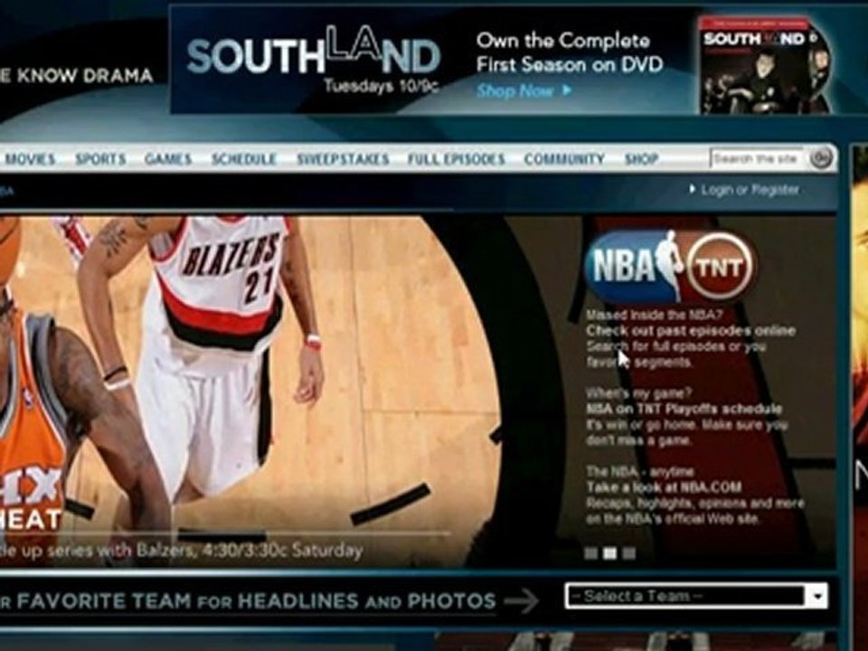The height and width of the screenshot is (651, 868).
Task: Open the Schedule menu
Action: 243,159
